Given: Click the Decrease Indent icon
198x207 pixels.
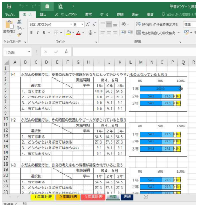Looking at the screenshot, I should pyautogui.click(x=124, y=33).
